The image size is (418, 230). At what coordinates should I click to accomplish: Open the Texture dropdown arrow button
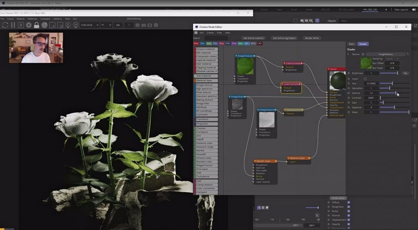coord(363,54)
